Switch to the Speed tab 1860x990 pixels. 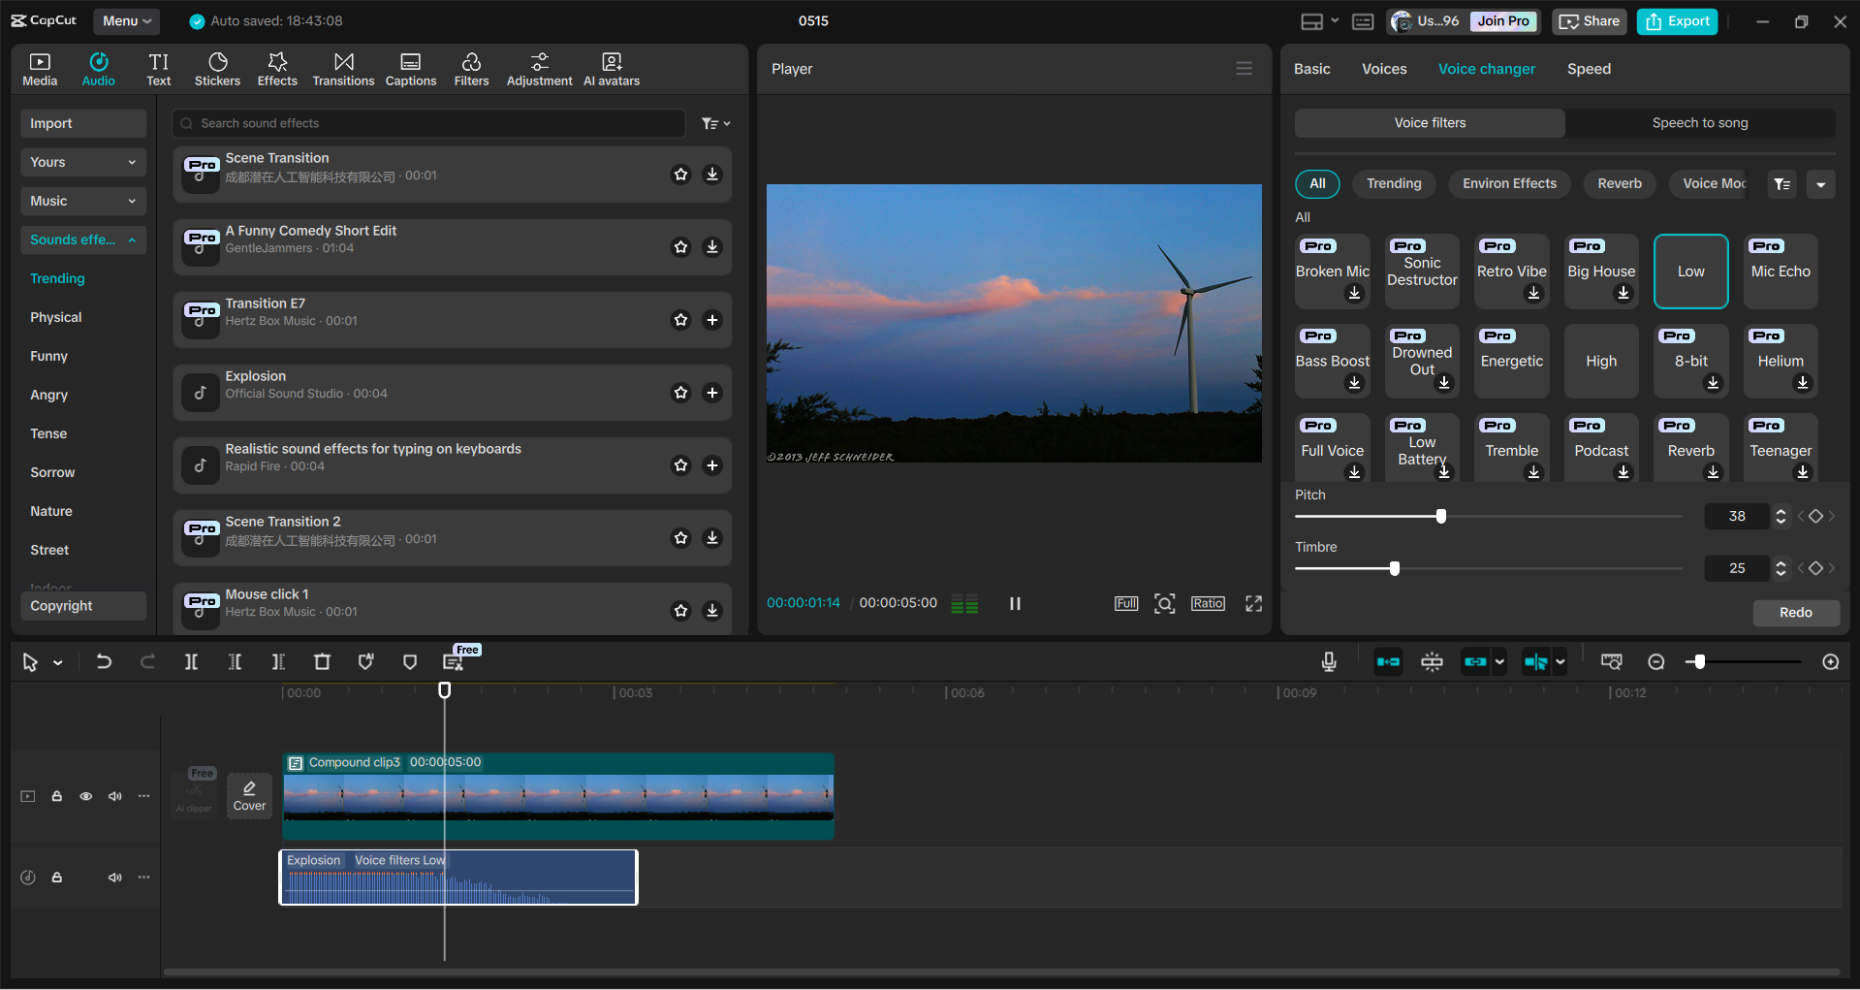coord(1588,68)
